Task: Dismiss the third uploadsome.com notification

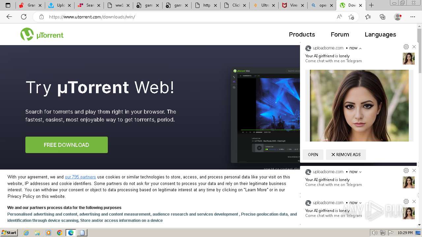Action: (x=414, y=201)
